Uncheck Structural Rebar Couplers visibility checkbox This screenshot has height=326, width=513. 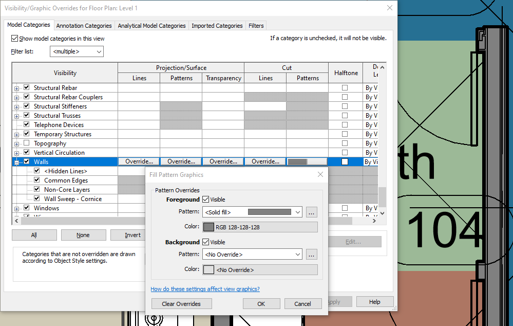27,96
